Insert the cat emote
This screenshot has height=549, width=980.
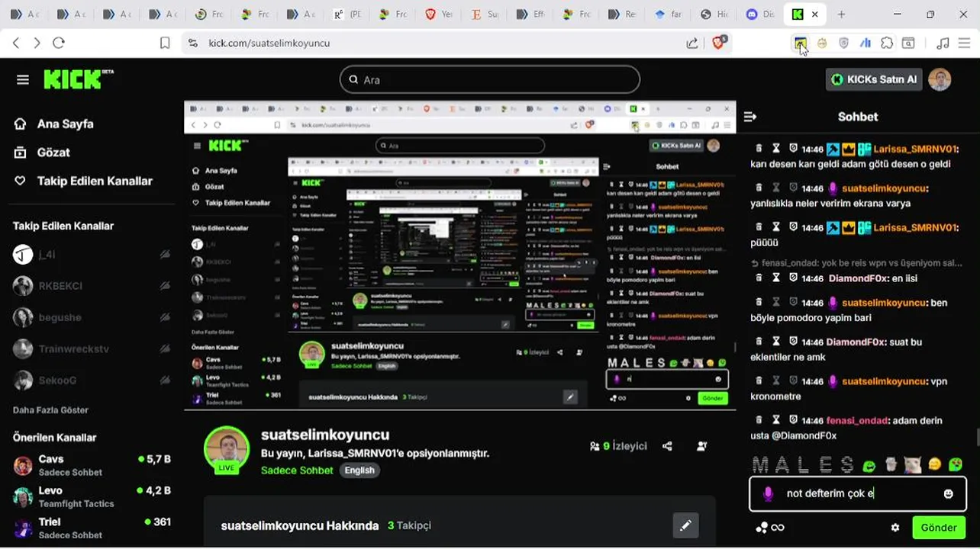click(x=912, y=464)
